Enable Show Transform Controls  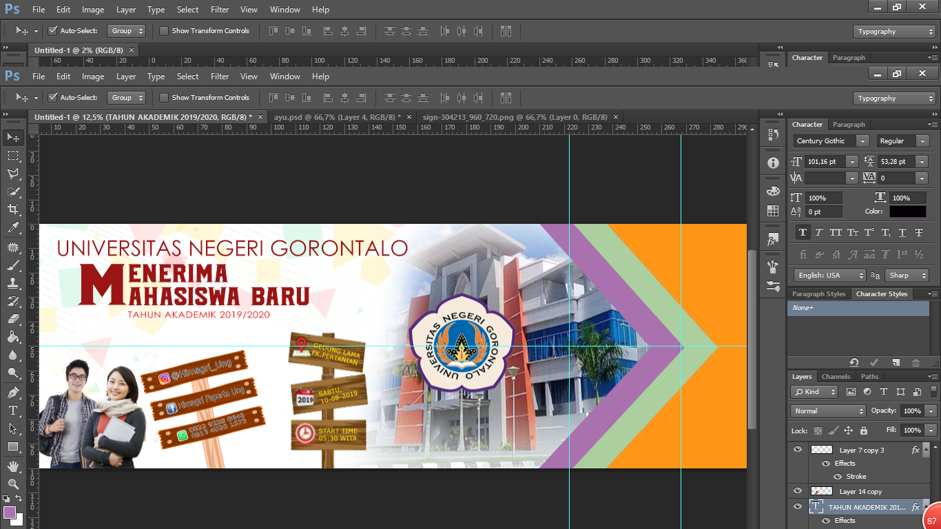(164, 97)
